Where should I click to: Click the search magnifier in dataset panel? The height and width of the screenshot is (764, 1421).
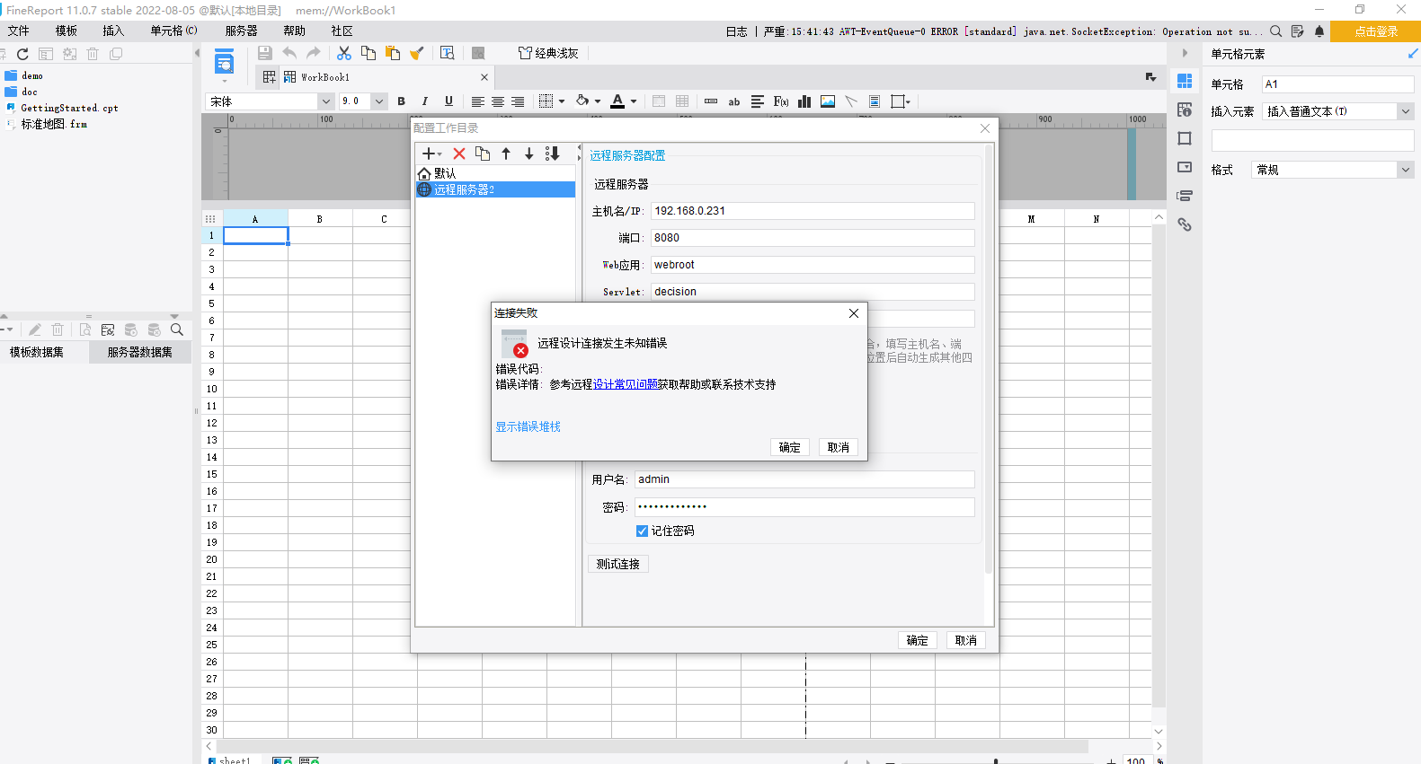(x=177, y=329)
